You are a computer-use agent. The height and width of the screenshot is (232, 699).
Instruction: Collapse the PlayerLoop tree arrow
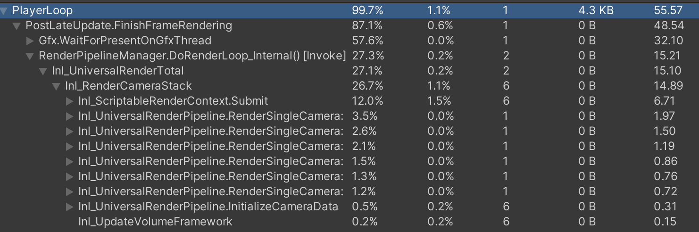point(4,10)
